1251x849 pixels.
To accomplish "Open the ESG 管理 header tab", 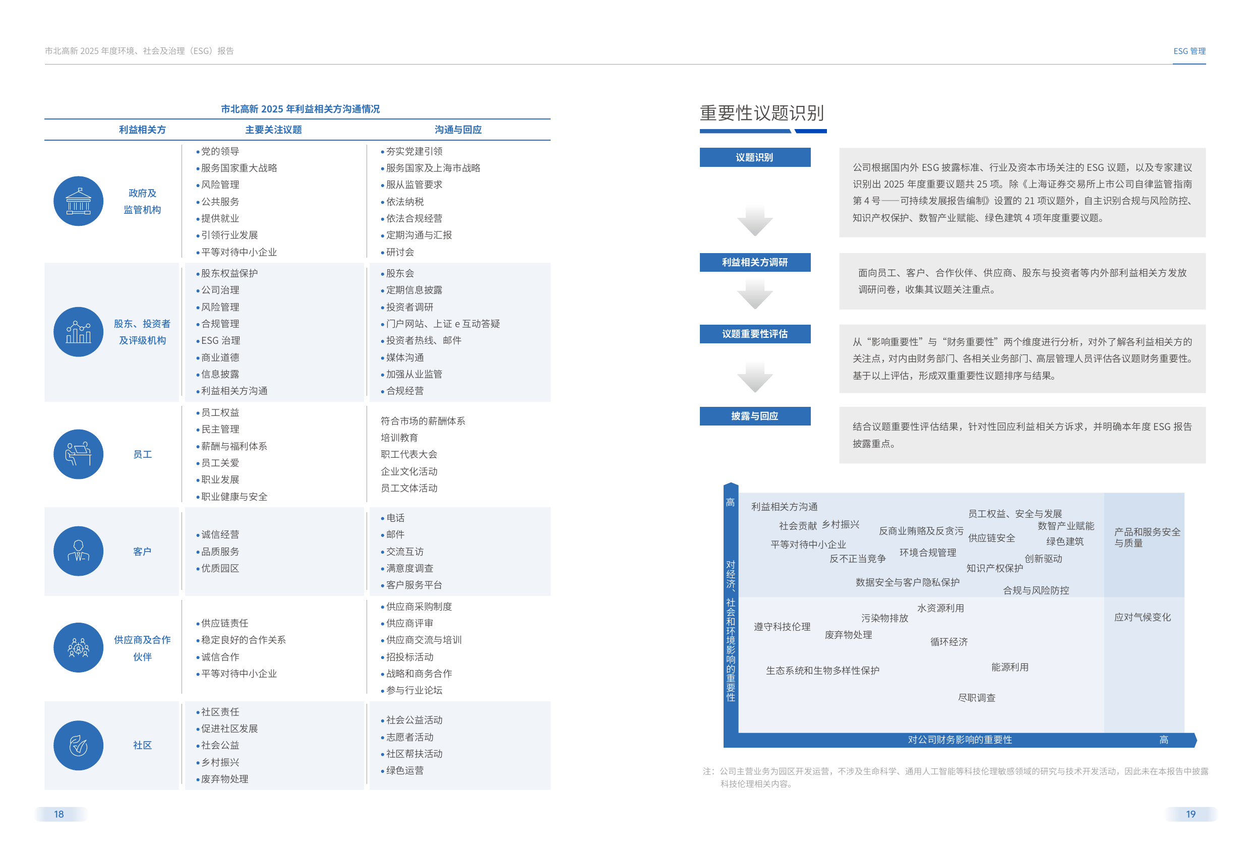I will [x=1189, y=51].
